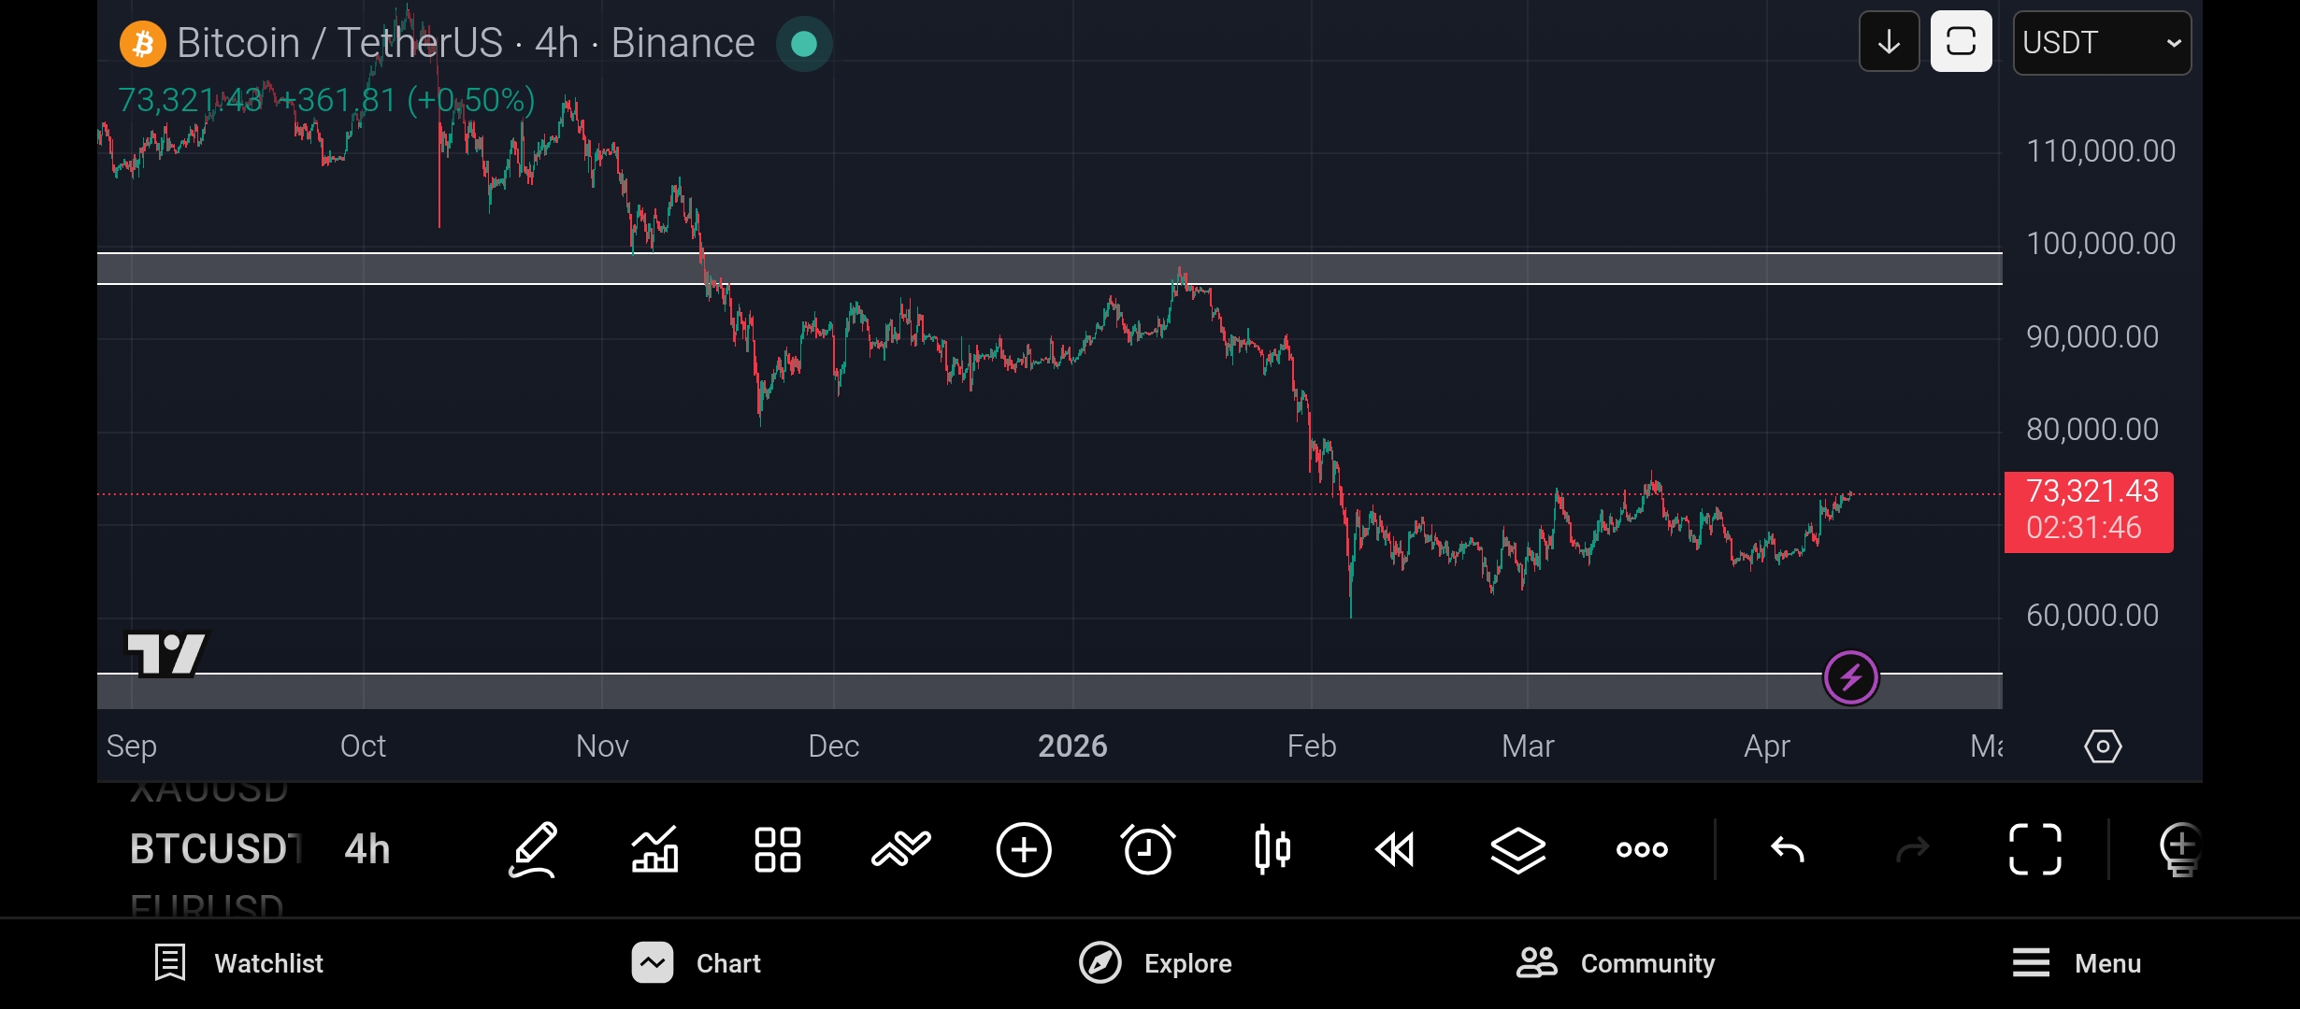This screenshot has height=1009, width=2300.
Task: Change chart type via candlestick icon
Action: tap(1272, 849)
